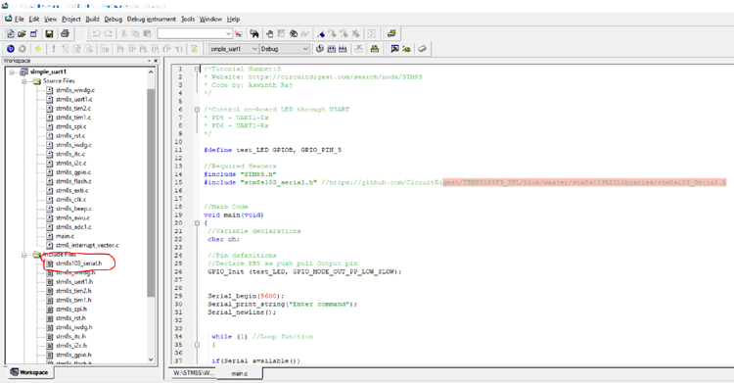734x383 pixels.
Task: Click the Window menu
Action: click(210, 20)
